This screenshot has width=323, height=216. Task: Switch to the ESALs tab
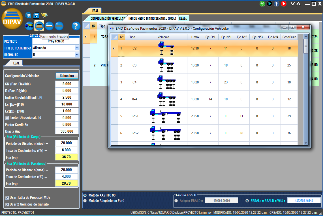[x=183, y=18]
